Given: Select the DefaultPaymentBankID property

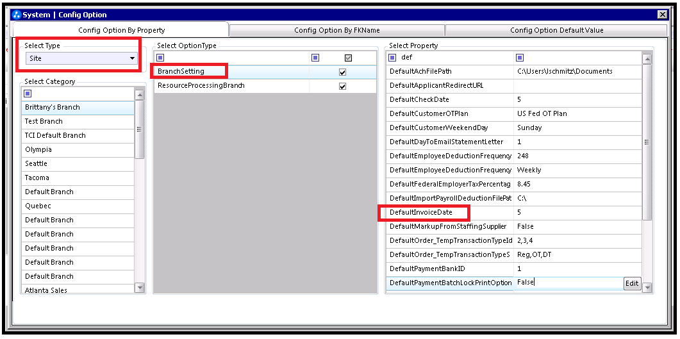Looking at the screenshot, I should click(x=450, y=269).
